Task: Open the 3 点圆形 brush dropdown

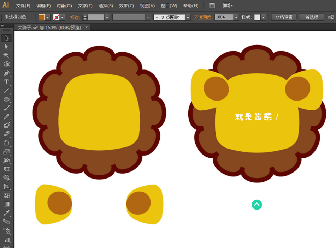Action: [x=188, y=17]
